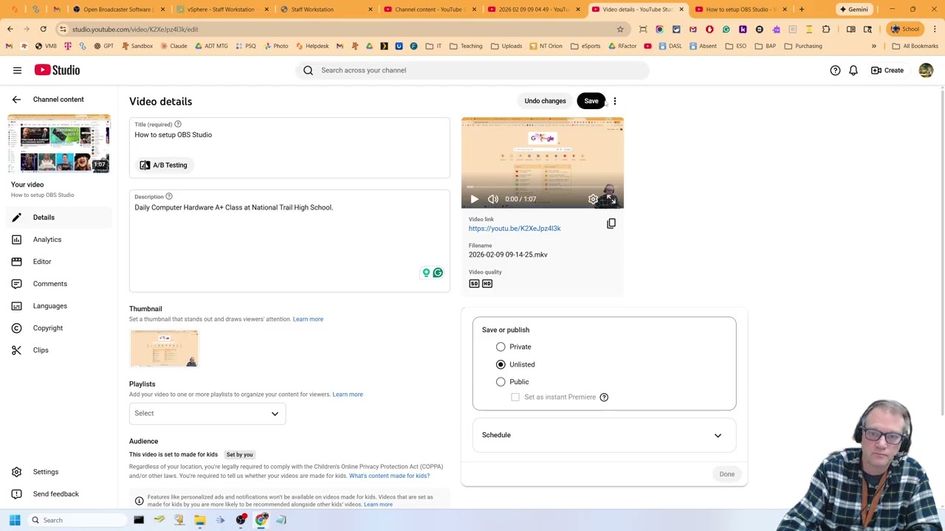Select the Private visibility radio button
This screenshot has height=531, width=945.
(x=501, y=347)
